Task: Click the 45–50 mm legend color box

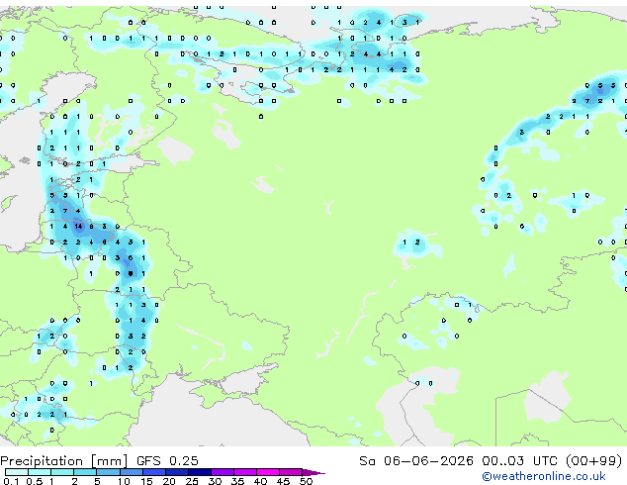Action: point(291,472)
